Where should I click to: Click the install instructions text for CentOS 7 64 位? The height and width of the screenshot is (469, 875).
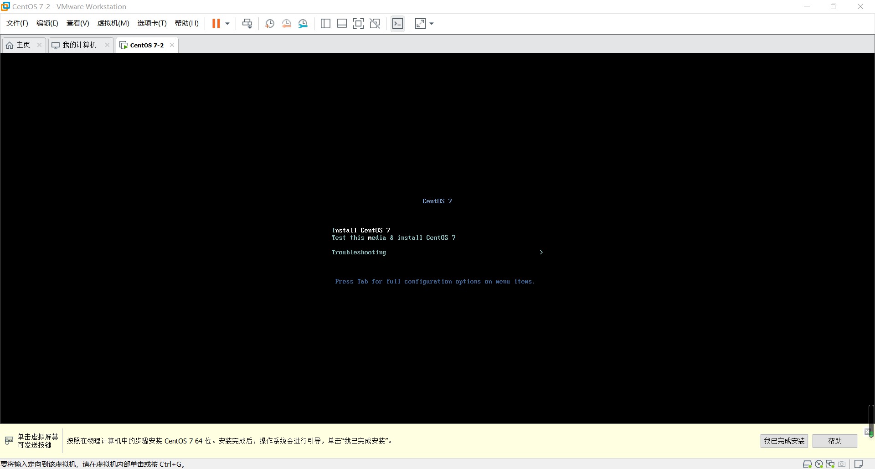(x=229, y=441)
